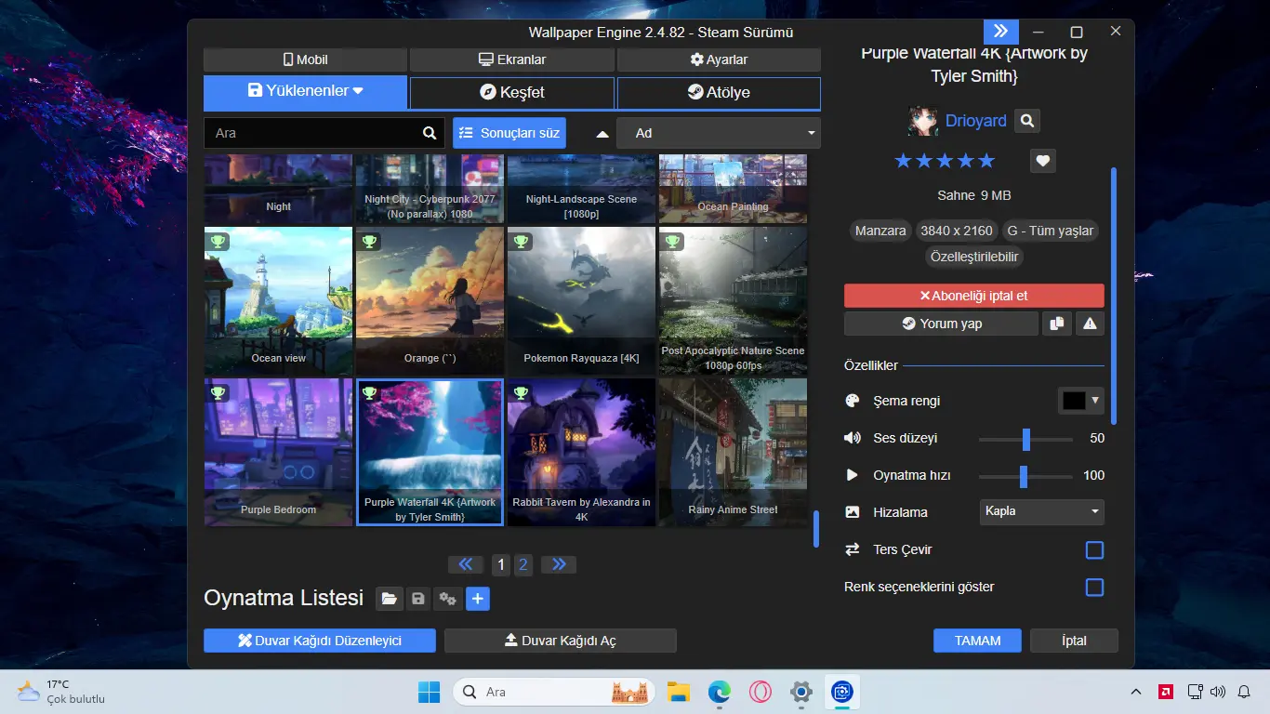The width and height of the screenshot is (1270, 714).
Task: Toggle ascending sort order arrow
Action: 602,134
